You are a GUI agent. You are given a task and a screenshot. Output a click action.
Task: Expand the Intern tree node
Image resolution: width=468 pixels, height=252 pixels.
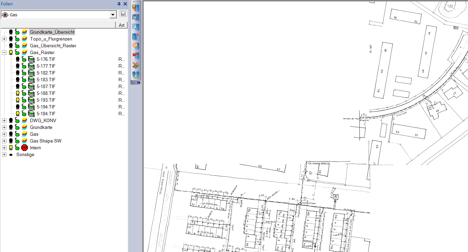tap(4, 148)
